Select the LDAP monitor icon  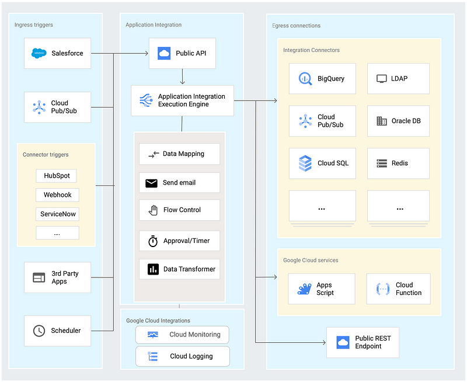pyautogui.click(x=382, y=79)
